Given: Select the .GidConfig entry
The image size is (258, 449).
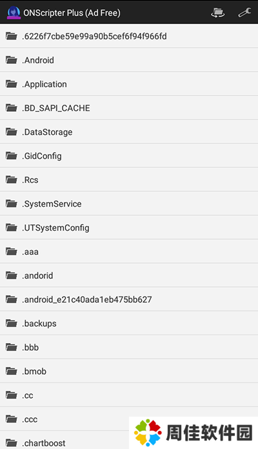Looking at the screenshot, I should point(129,156).
